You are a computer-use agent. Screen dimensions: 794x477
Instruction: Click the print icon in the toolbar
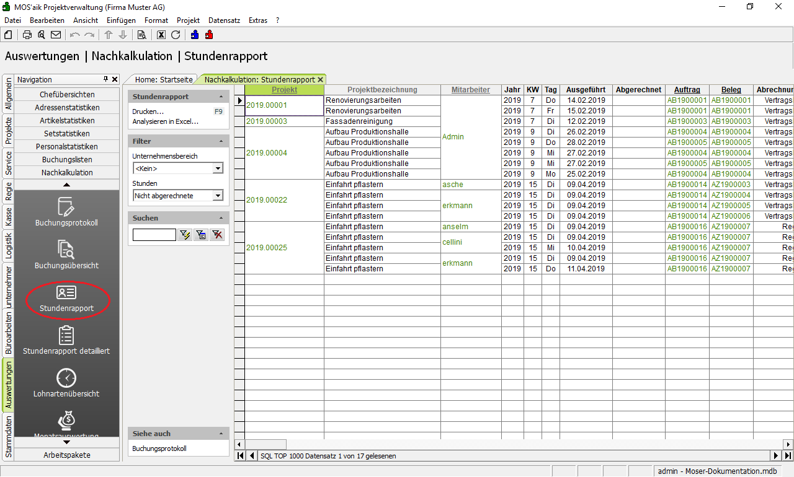click(x=27, y=35)
